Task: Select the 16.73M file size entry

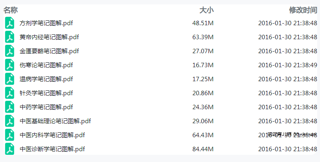Action: 203,65
